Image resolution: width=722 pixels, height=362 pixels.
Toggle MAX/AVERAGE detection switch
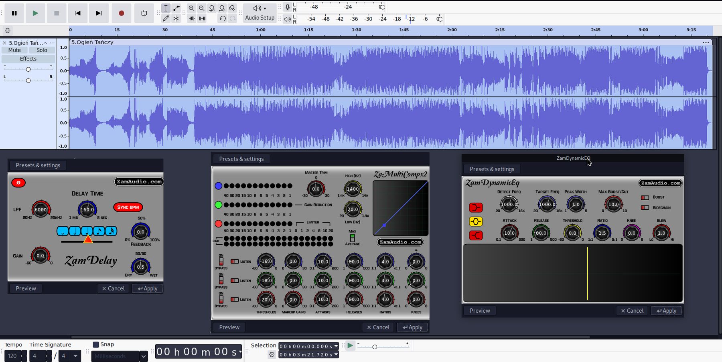(x=352, y=238)
